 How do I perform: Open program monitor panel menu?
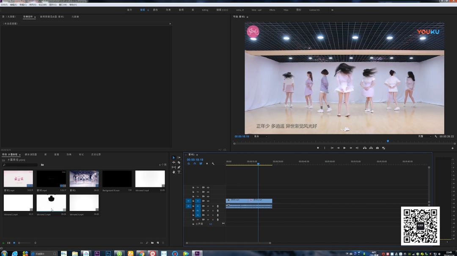tap(248, 17)
